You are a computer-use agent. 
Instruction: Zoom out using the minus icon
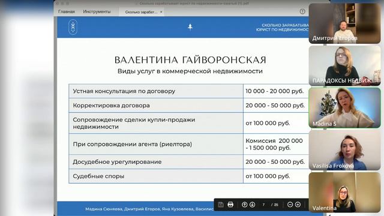290,205
